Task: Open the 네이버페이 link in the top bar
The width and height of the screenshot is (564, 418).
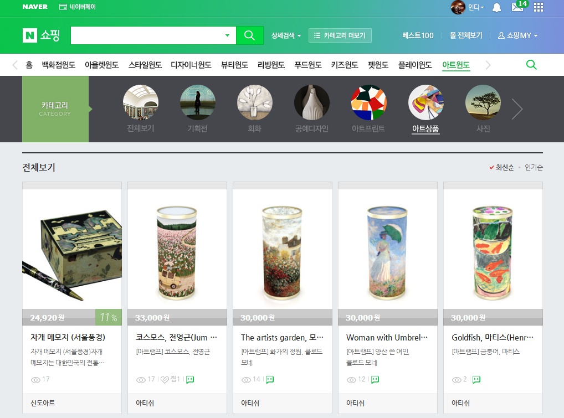Action: point(77,7)
